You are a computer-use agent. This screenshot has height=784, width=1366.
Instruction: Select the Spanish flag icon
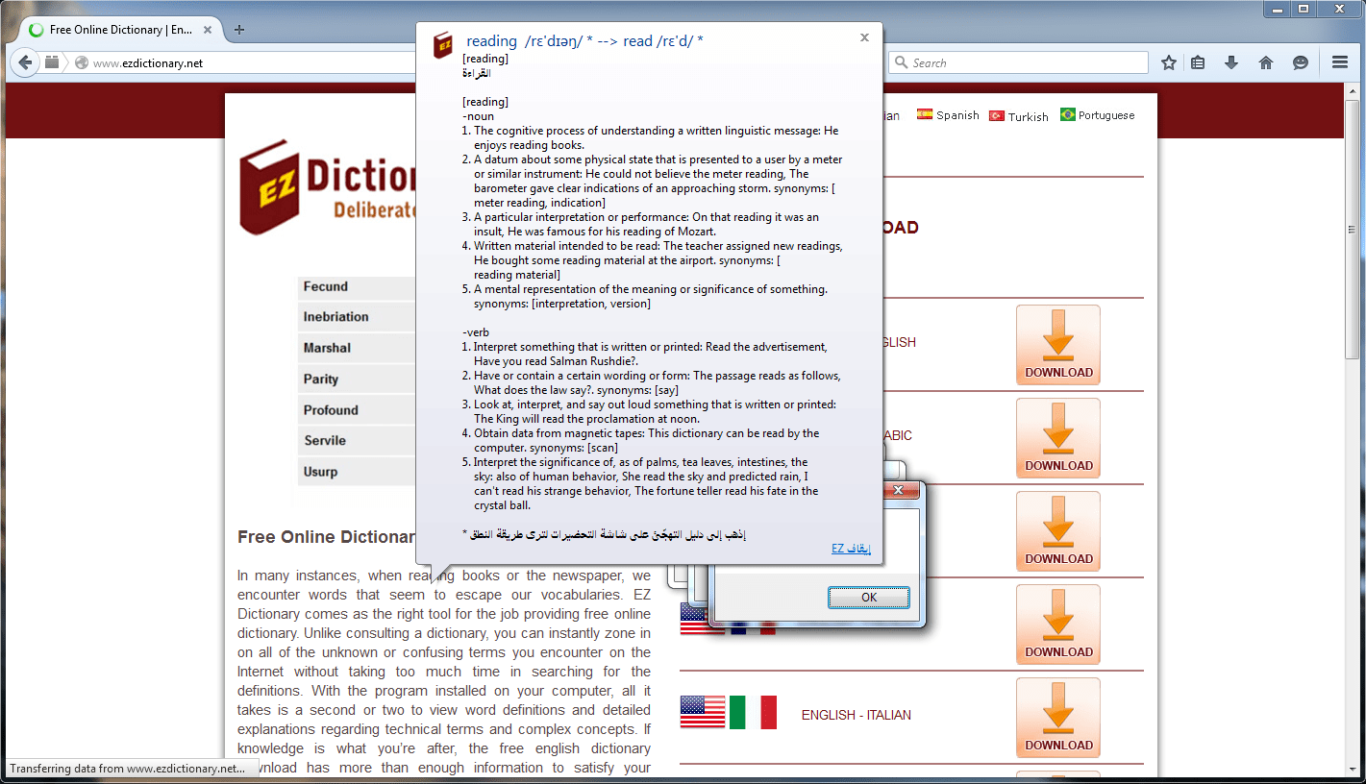(924, 114)
